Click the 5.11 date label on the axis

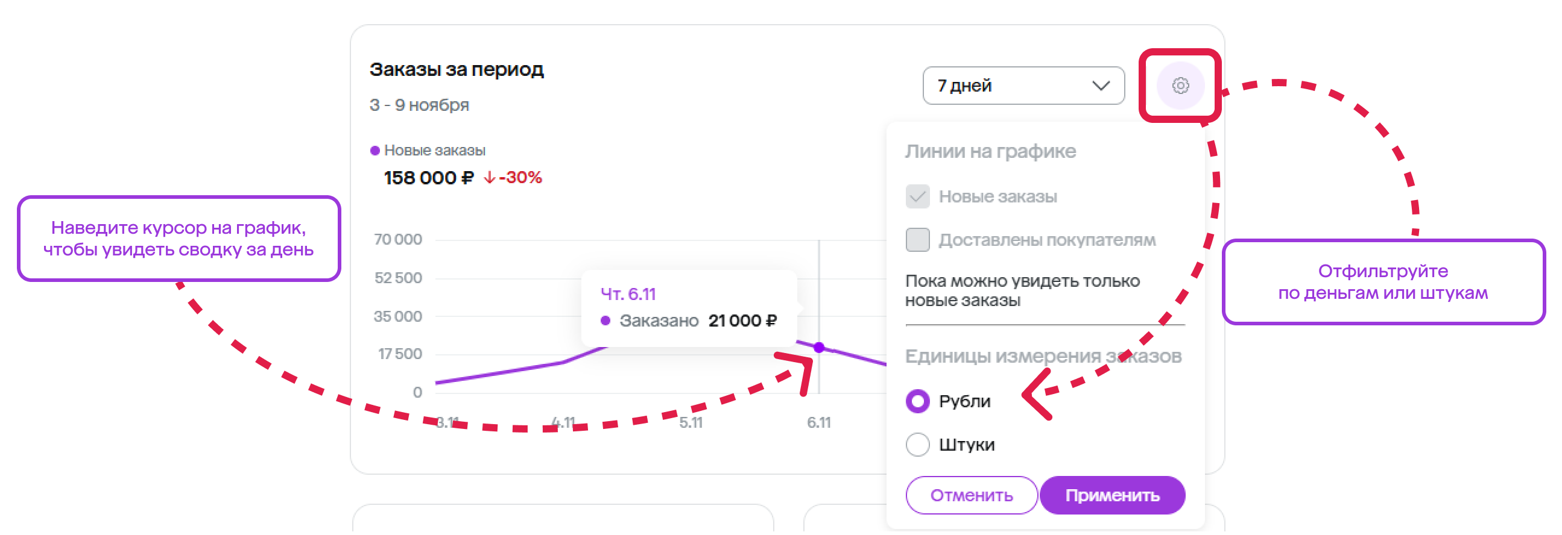tap(690, 422)
